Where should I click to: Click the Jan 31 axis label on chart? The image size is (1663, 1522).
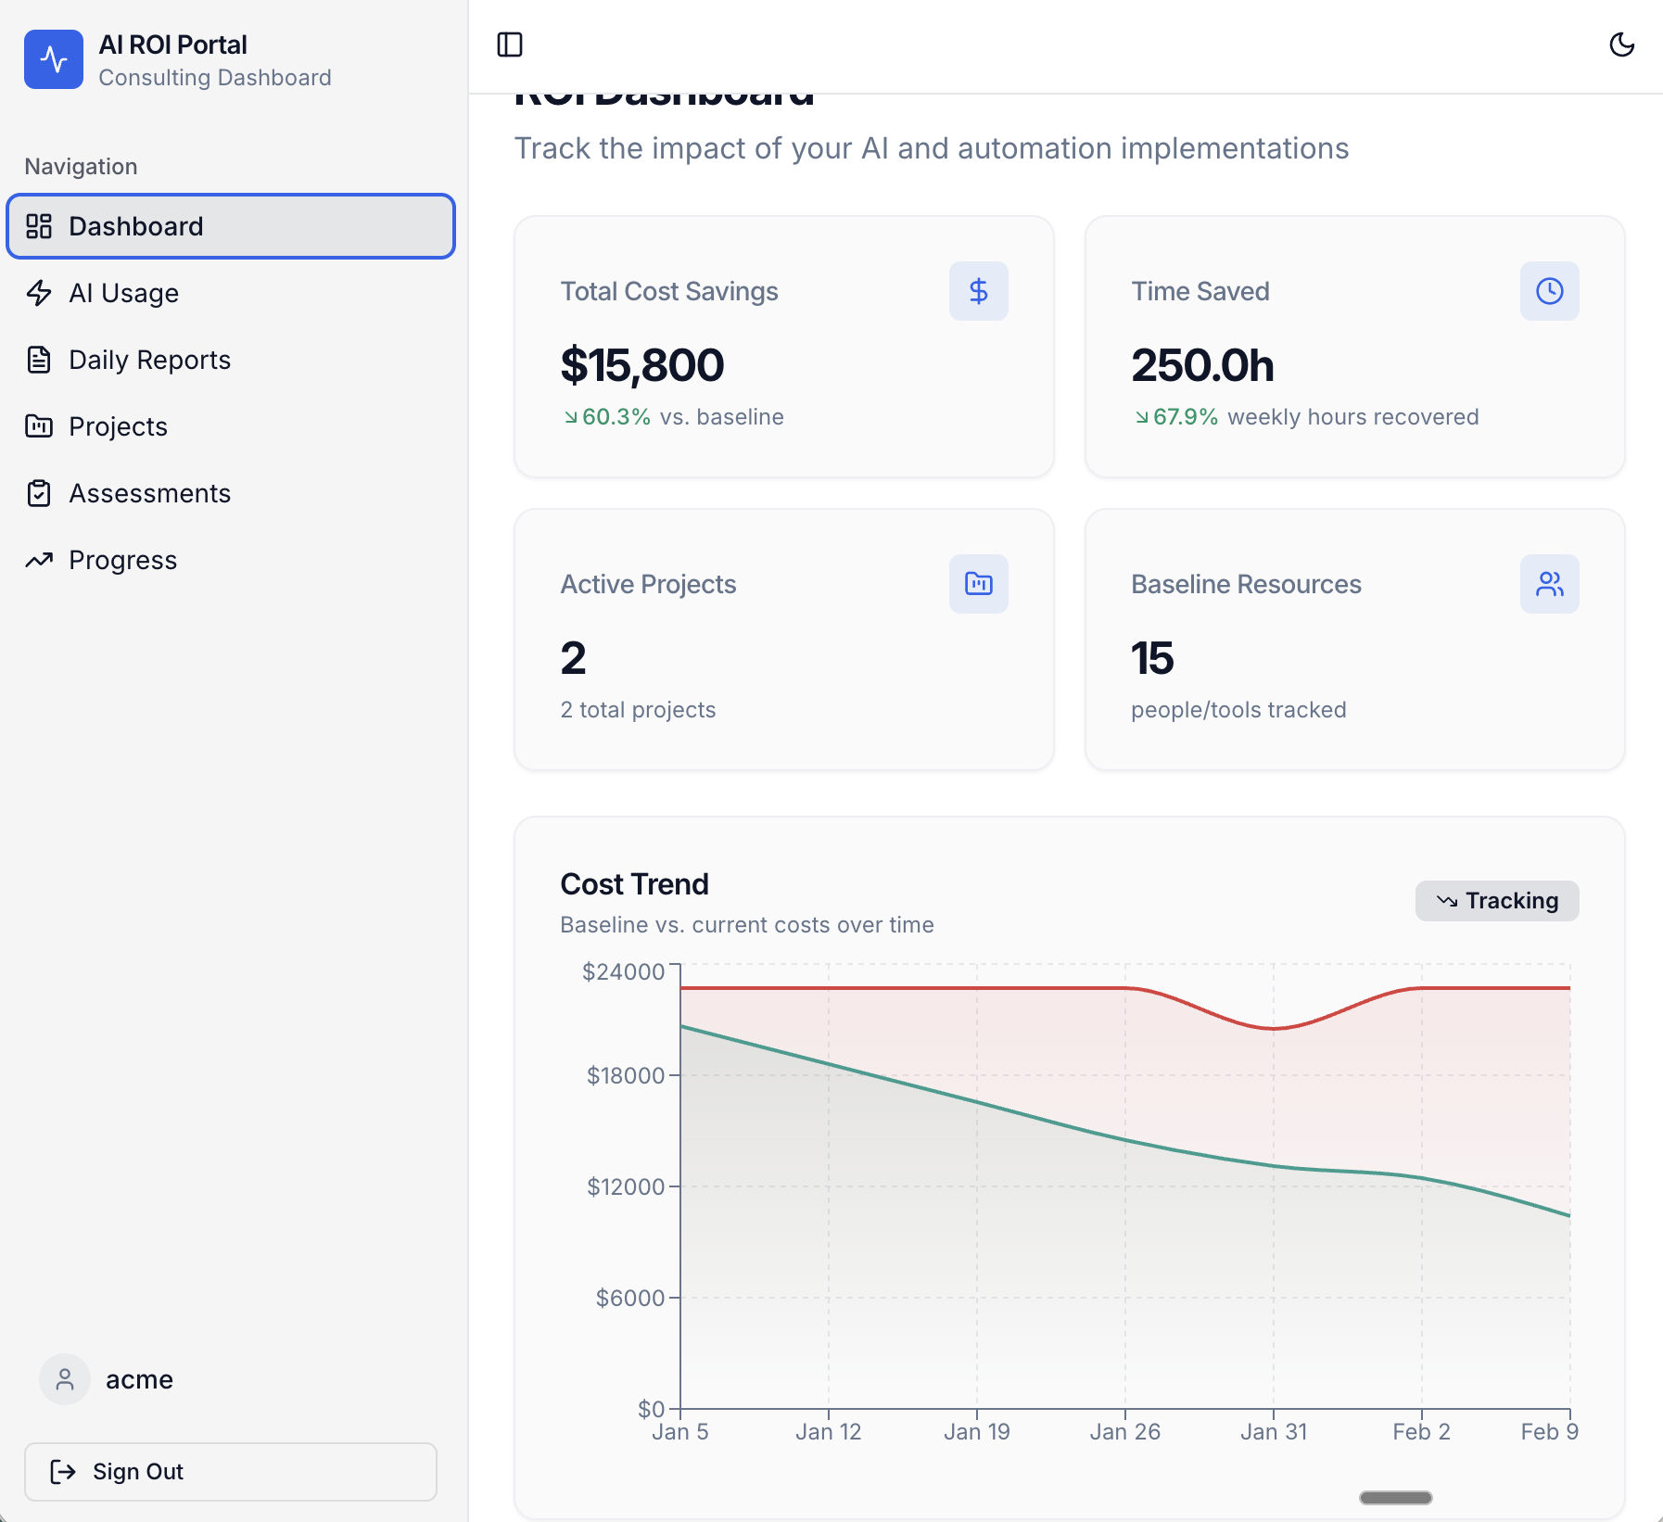1274,1432
